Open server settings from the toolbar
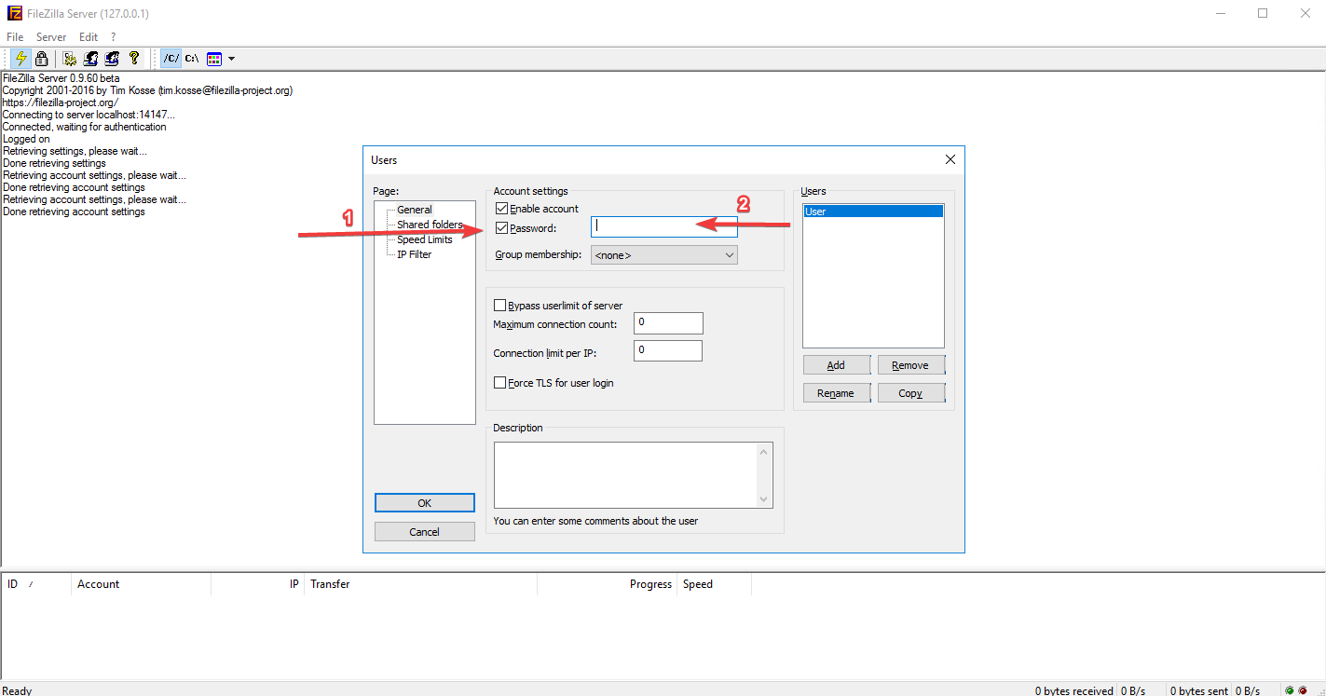Image resolution: width=1326 pixels, height=696 pixels. click(x=70, y=58)
